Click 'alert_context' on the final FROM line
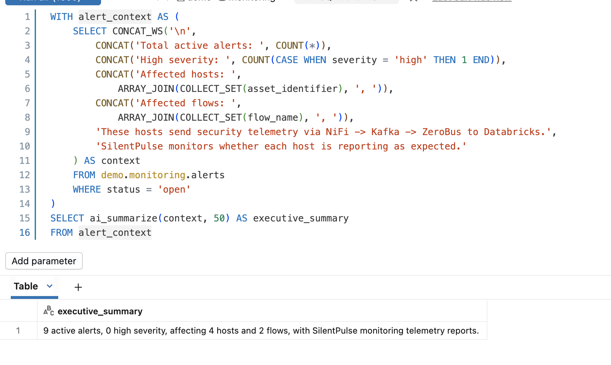Image resolution: width=611 pixels, height=365 pixels. click(115, 233)
